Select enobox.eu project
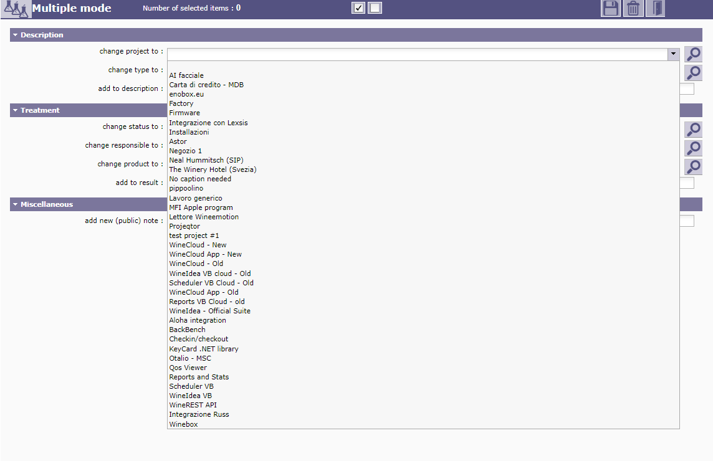The height and width of the screenshot is (461, 713). [x=423, y=94]
